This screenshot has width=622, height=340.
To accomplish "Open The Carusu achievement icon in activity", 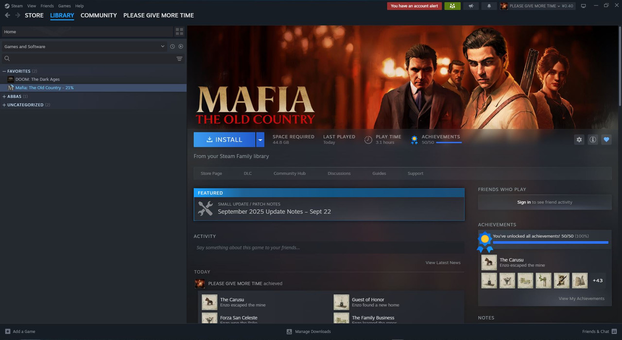I will point(209,302).
